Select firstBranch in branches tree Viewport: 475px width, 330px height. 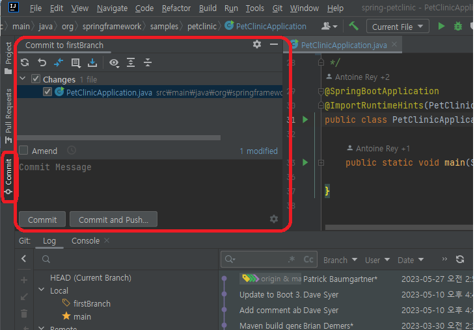point(92,303)
